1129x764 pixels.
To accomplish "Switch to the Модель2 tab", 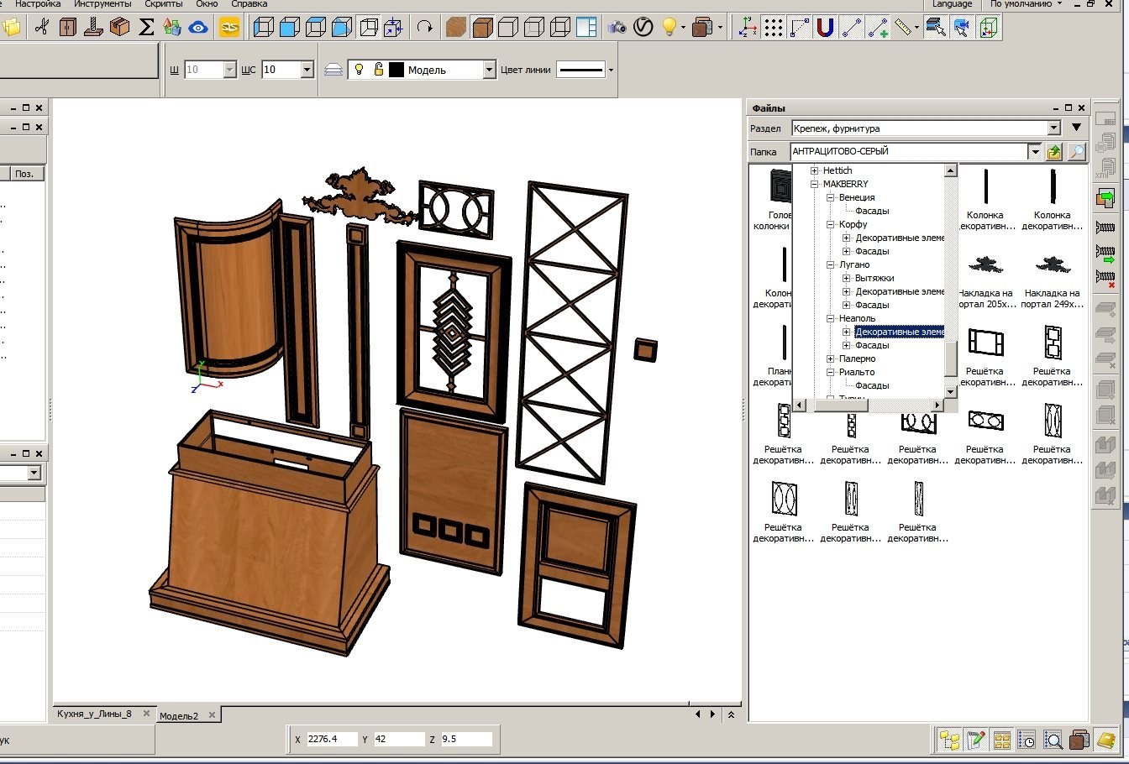I will [179, 715].
